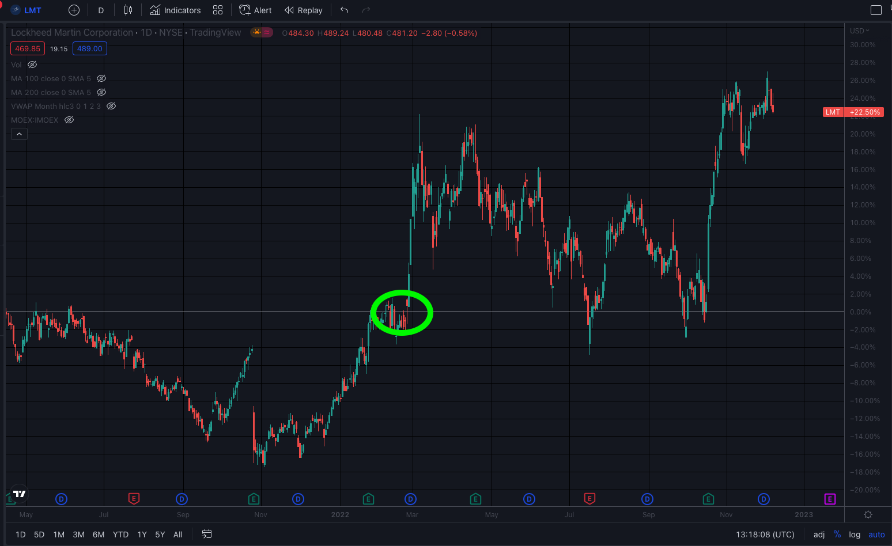Collapse the indicator legend with chevron
This screenshot has width=892, height=546.
click(19, 134)
